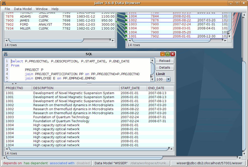Collapse the SQL editor using split-pane arrows
The image size is (248, 167).
[13, 83]
